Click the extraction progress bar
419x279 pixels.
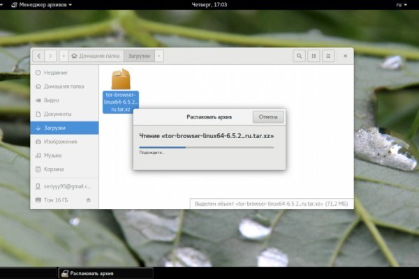click(x=206, y=147)
